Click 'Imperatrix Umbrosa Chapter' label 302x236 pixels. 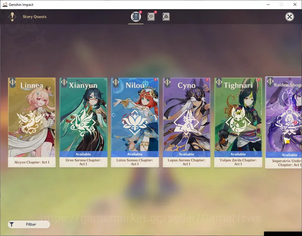point(287,163)
